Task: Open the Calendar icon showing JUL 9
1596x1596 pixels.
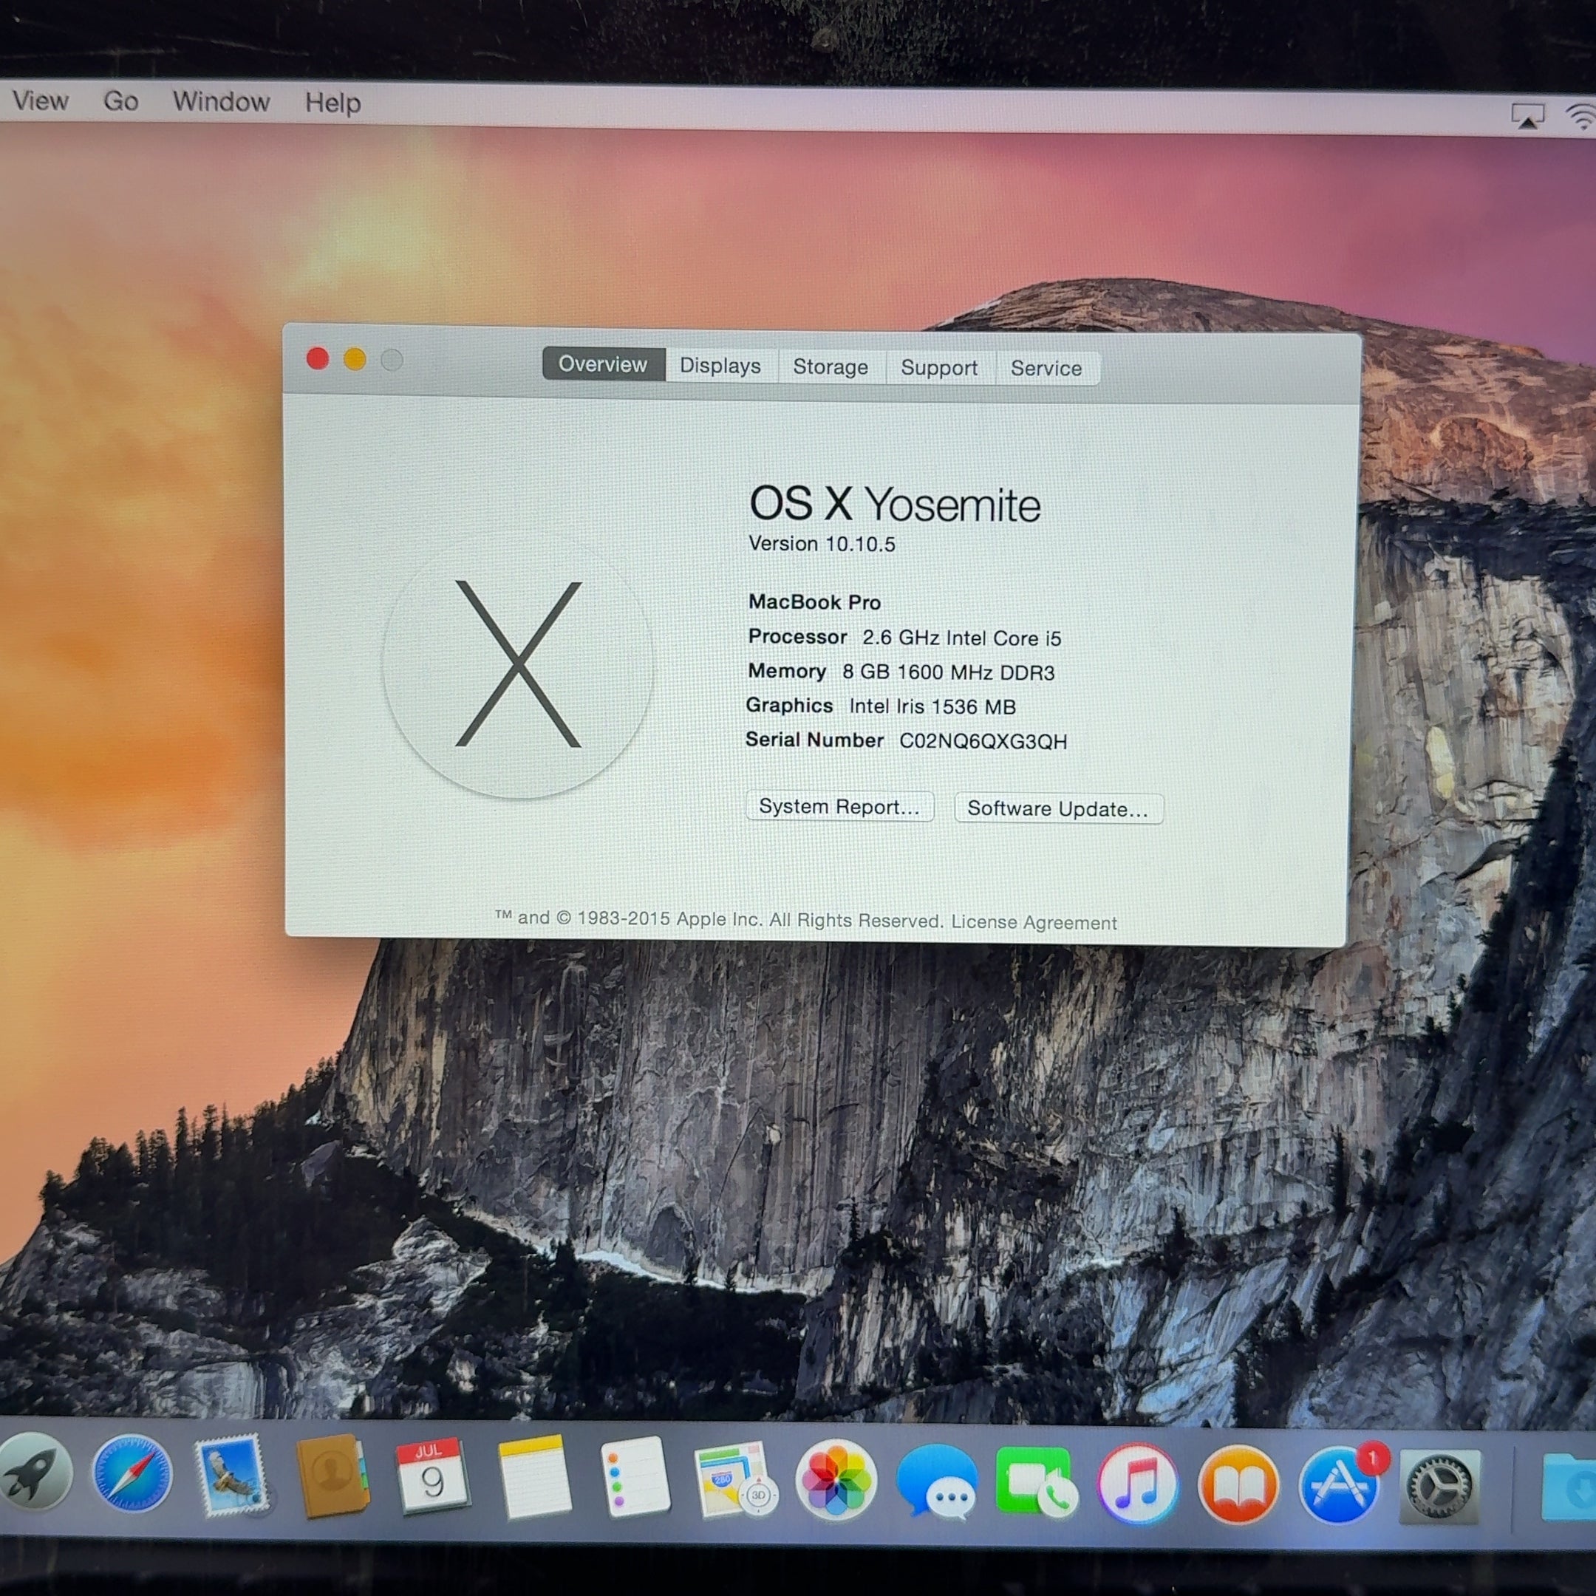Action: pyautogui.click(x=432, y=1476)
